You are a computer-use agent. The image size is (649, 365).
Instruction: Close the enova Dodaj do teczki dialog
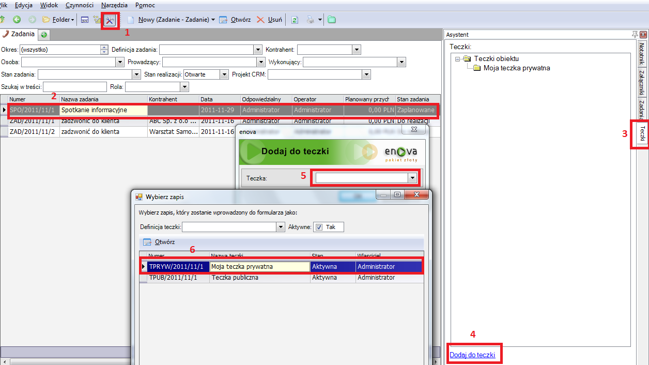(413, 129)
